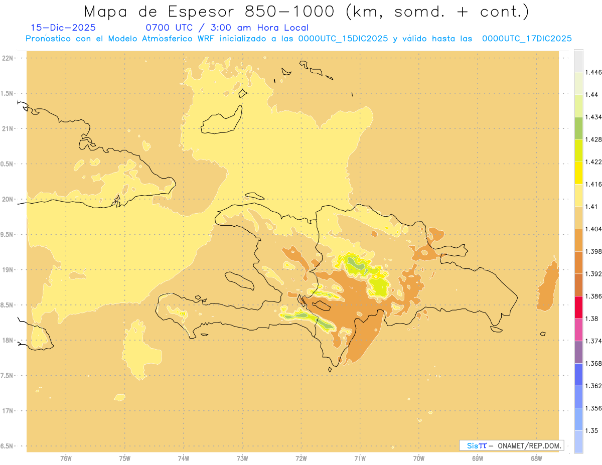The height and width of the screenshot is (465, 602).
Task: Click the lime legend band between 1.428 and 1.422
Action: click(578, 150)
